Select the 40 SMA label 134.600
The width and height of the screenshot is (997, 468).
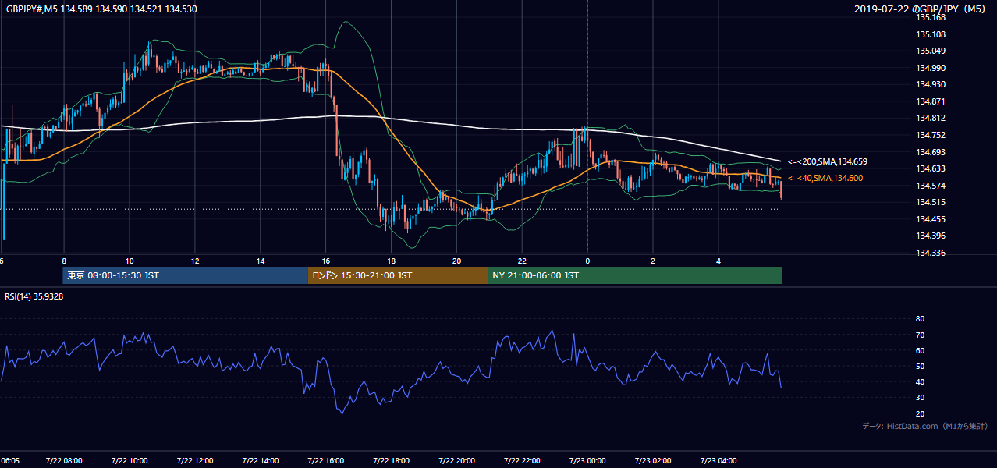pos(825,179)
